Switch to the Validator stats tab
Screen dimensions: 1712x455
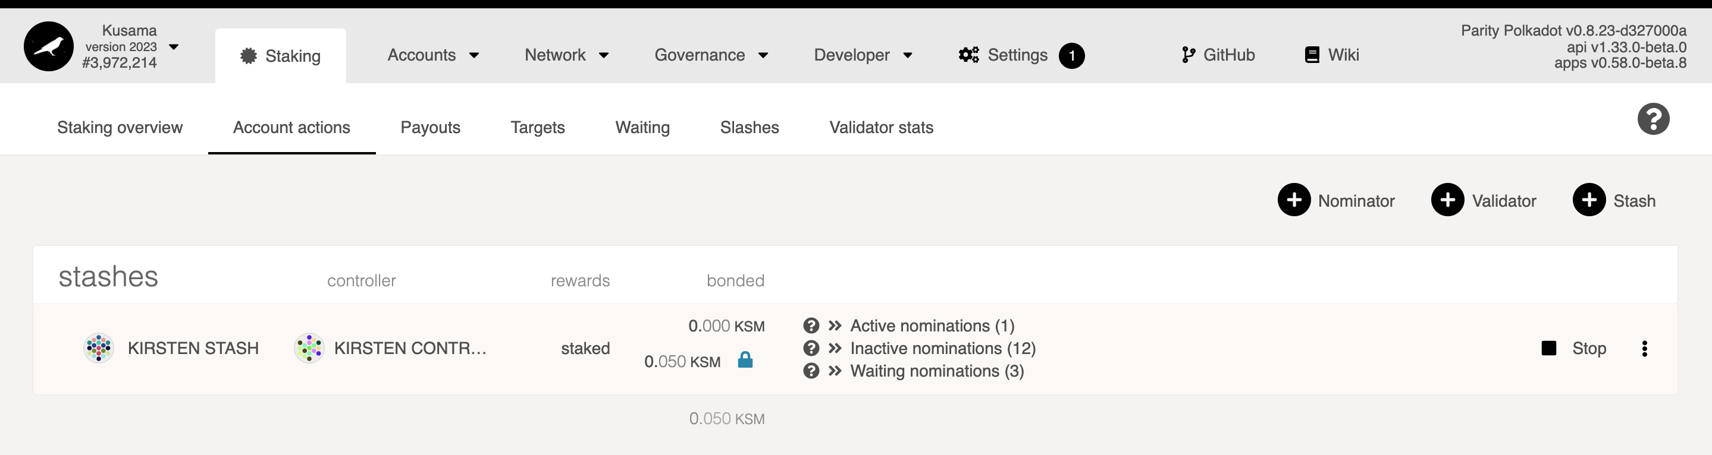point(880,127)
